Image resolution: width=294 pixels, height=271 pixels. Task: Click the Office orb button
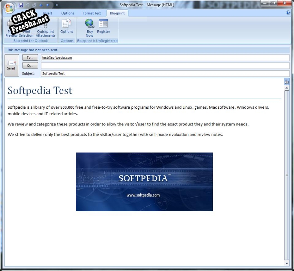point(10,7)
